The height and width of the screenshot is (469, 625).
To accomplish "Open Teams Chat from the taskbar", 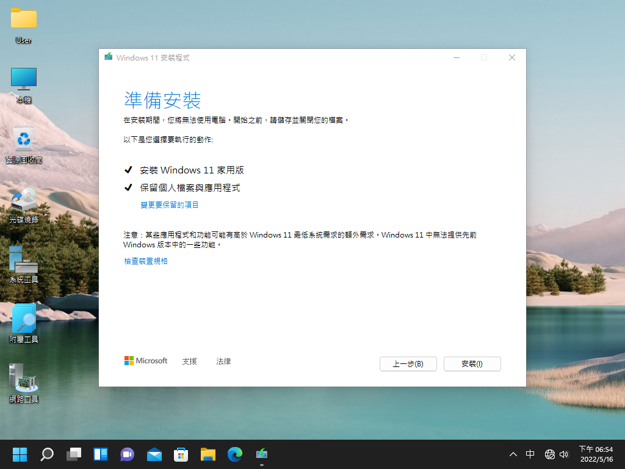I will tap(127, 454).
